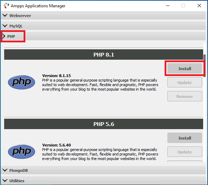Select the 'Version: 5.6.40' text
The image size is (208, 185).
pos(57,145)
